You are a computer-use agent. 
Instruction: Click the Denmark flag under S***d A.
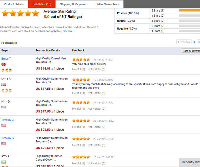[4, 85]
